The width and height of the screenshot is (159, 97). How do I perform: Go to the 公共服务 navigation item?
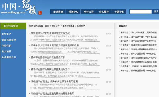pyautogui.click(x=104, y=12)
